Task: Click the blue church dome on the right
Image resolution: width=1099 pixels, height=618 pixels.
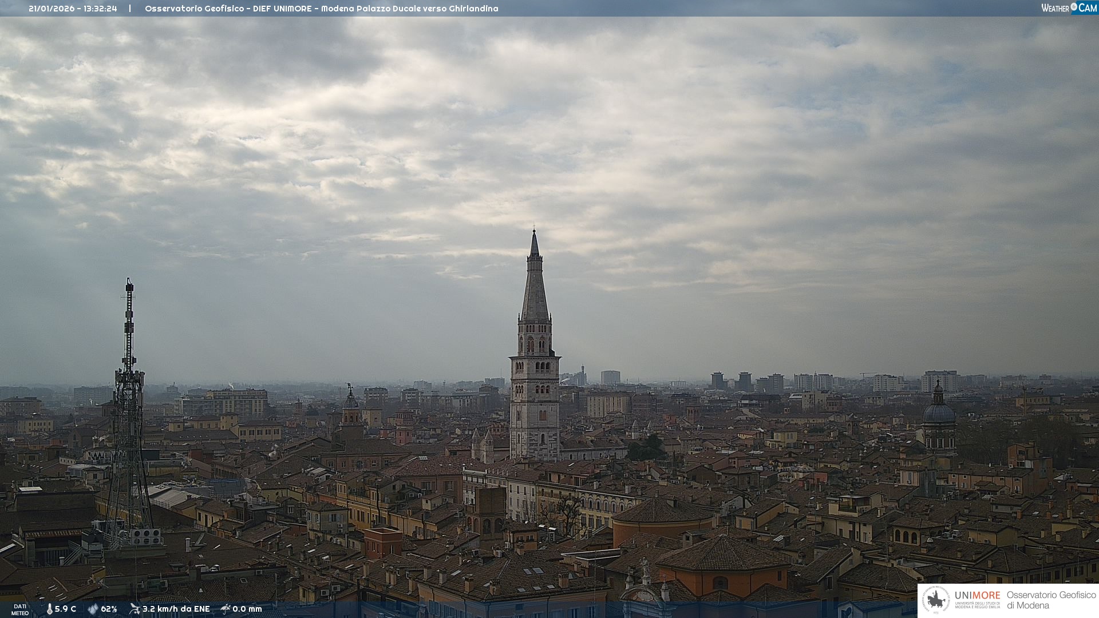Action: click(x=939, y=413)
